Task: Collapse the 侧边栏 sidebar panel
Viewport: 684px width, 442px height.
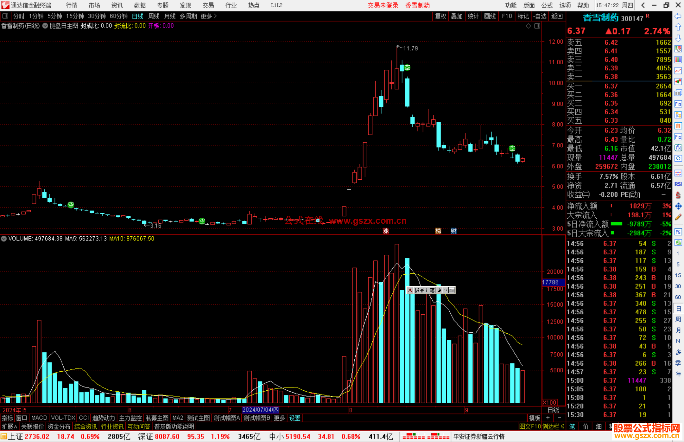Action: 554,426
